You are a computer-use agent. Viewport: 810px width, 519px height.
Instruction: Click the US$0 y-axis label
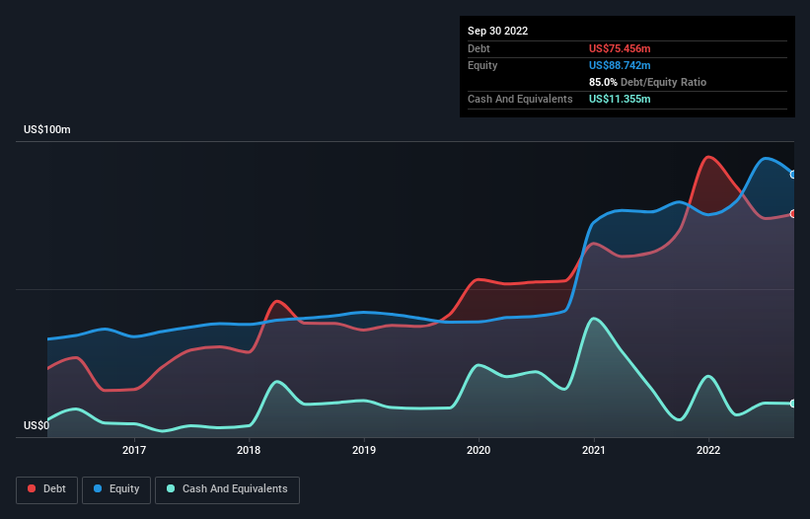(37, 425)
